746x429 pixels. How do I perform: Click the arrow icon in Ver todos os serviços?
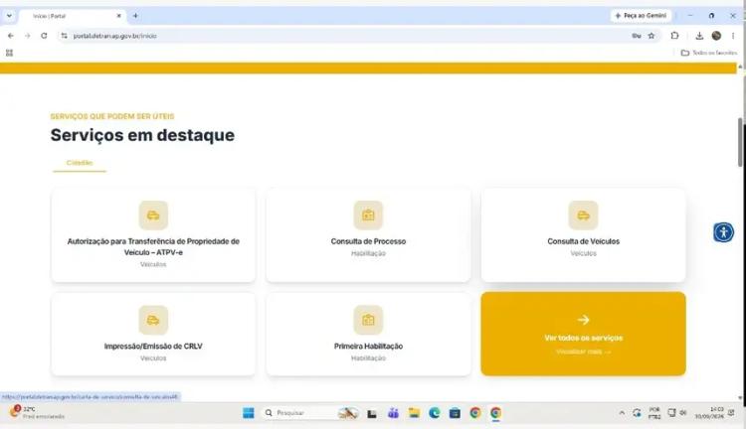point(583,320)
